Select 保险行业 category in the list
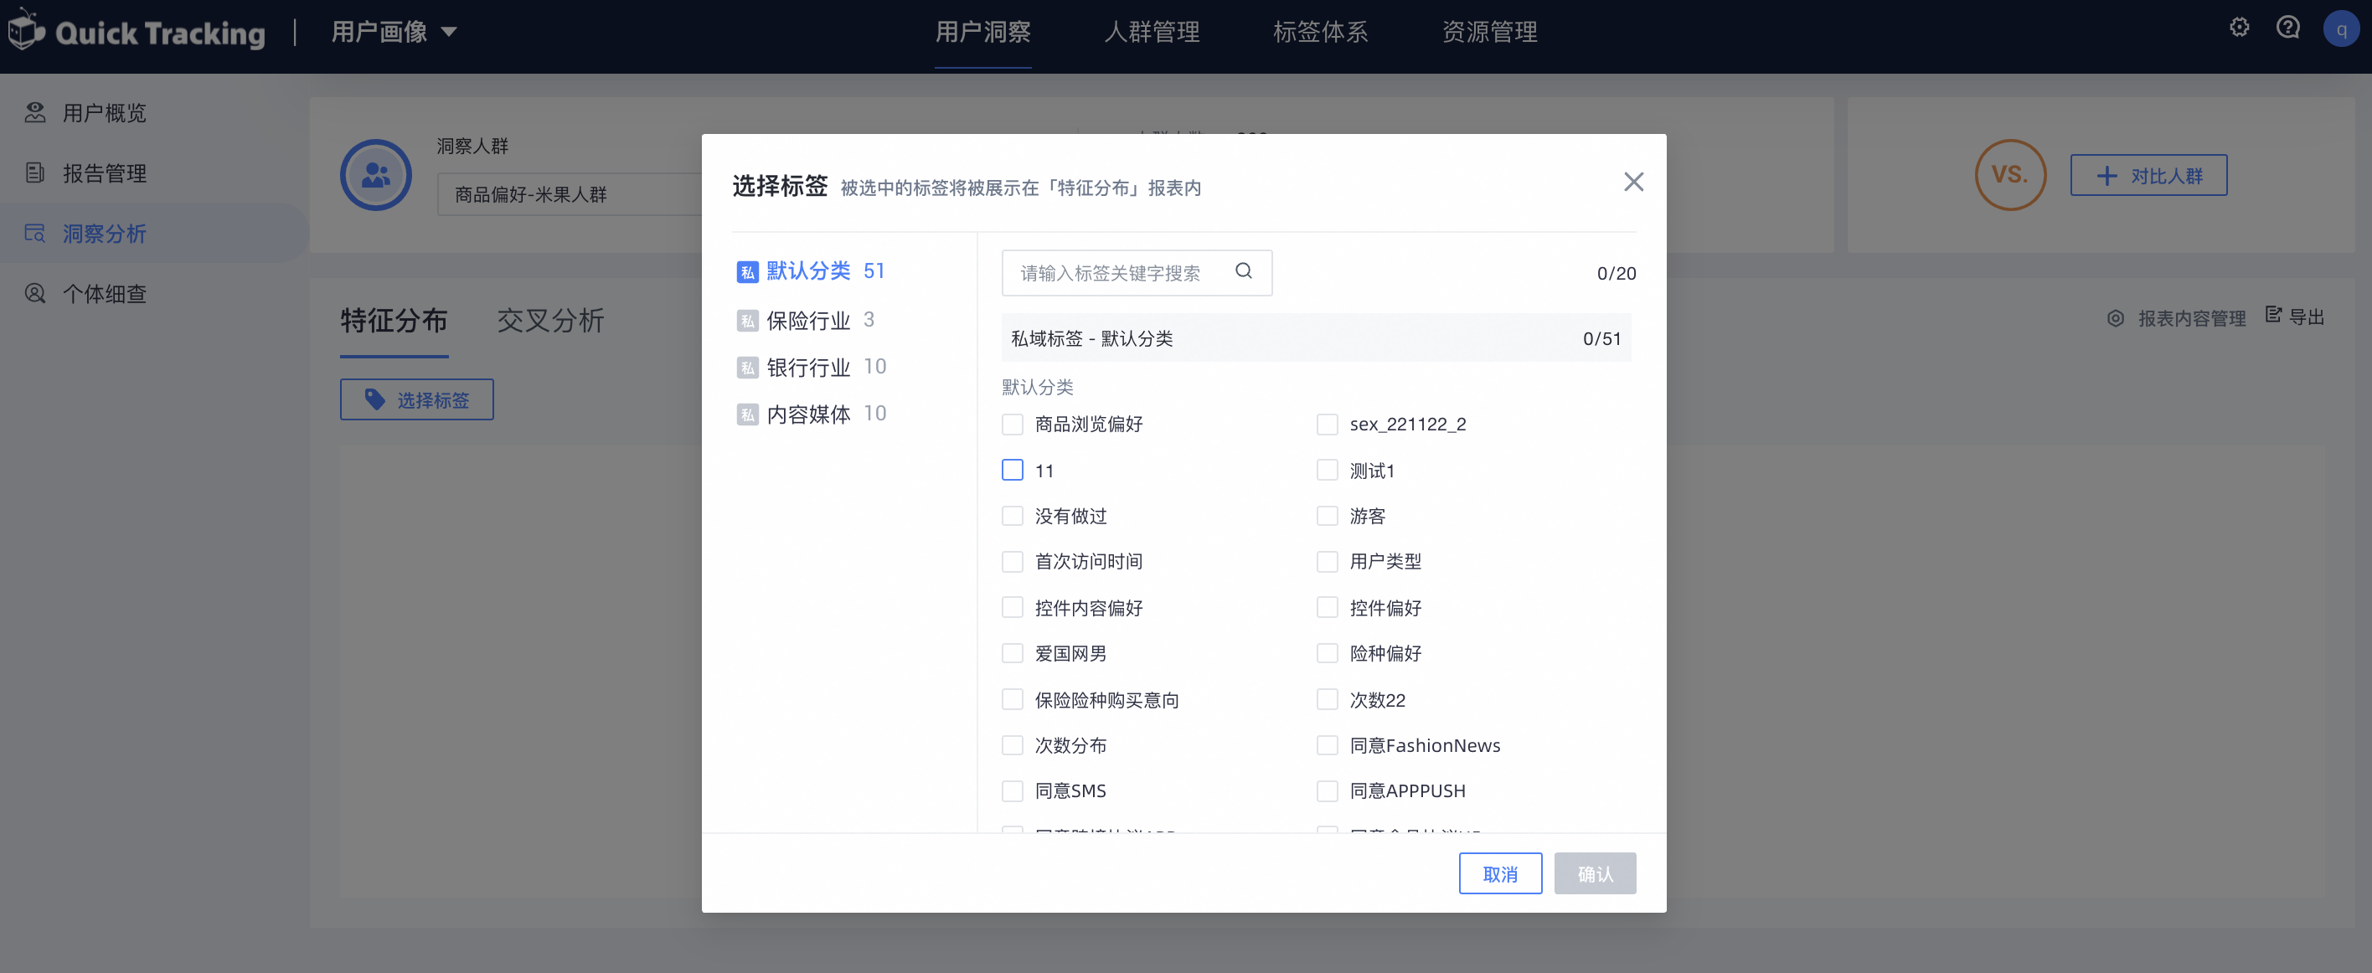Screen dimensions: 2372x973 [807, 321]
